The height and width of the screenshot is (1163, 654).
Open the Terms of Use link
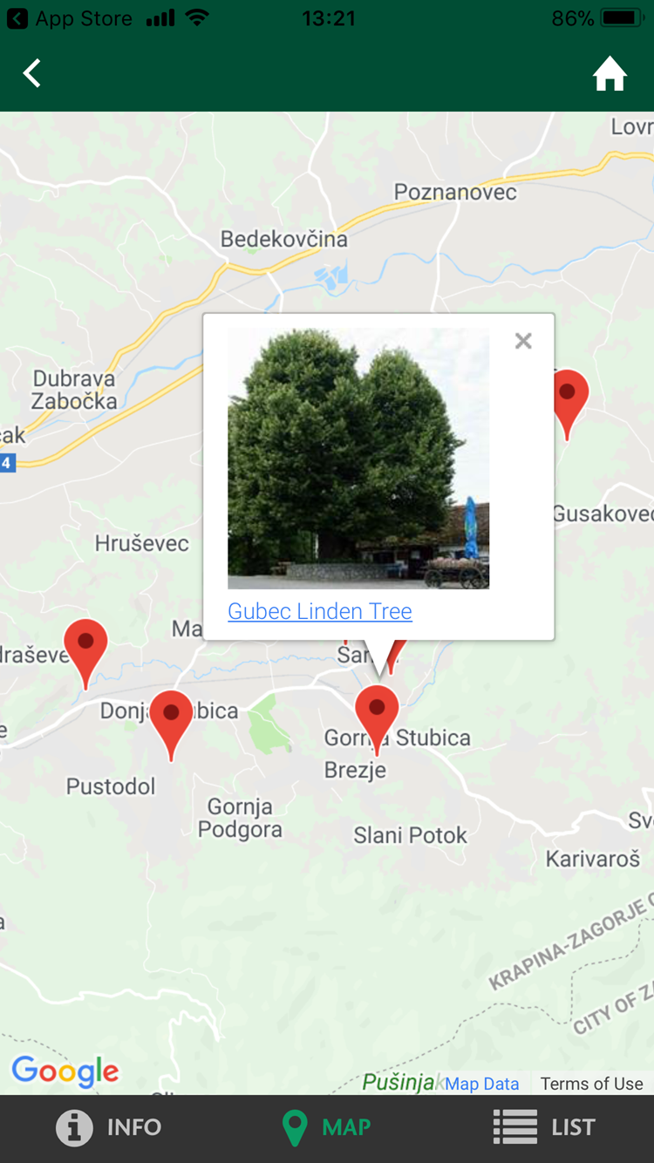[591, 1084]
